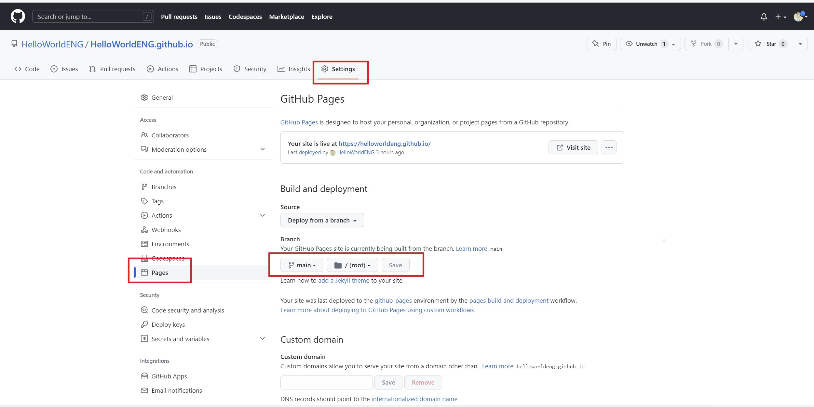The height and width of the screenshot is (407, 814).
Task: Open the Deploy from a branch dropdown
Action: pyautogui.click(x=322, y=220)
